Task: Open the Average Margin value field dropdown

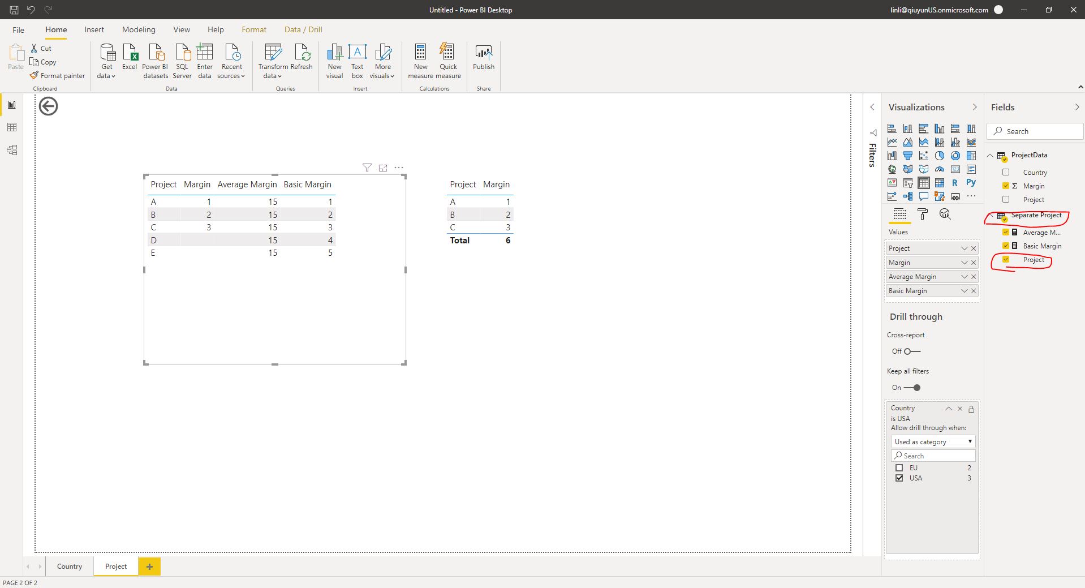Action: click(965, 277)
